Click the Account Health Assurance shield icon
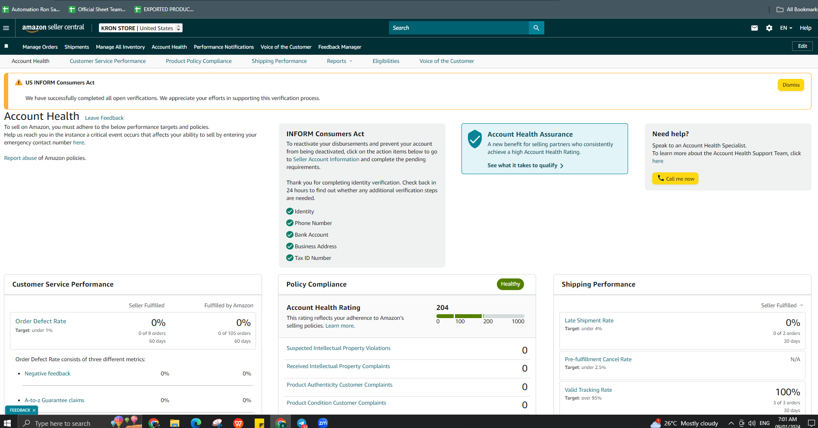 (475, 139)
